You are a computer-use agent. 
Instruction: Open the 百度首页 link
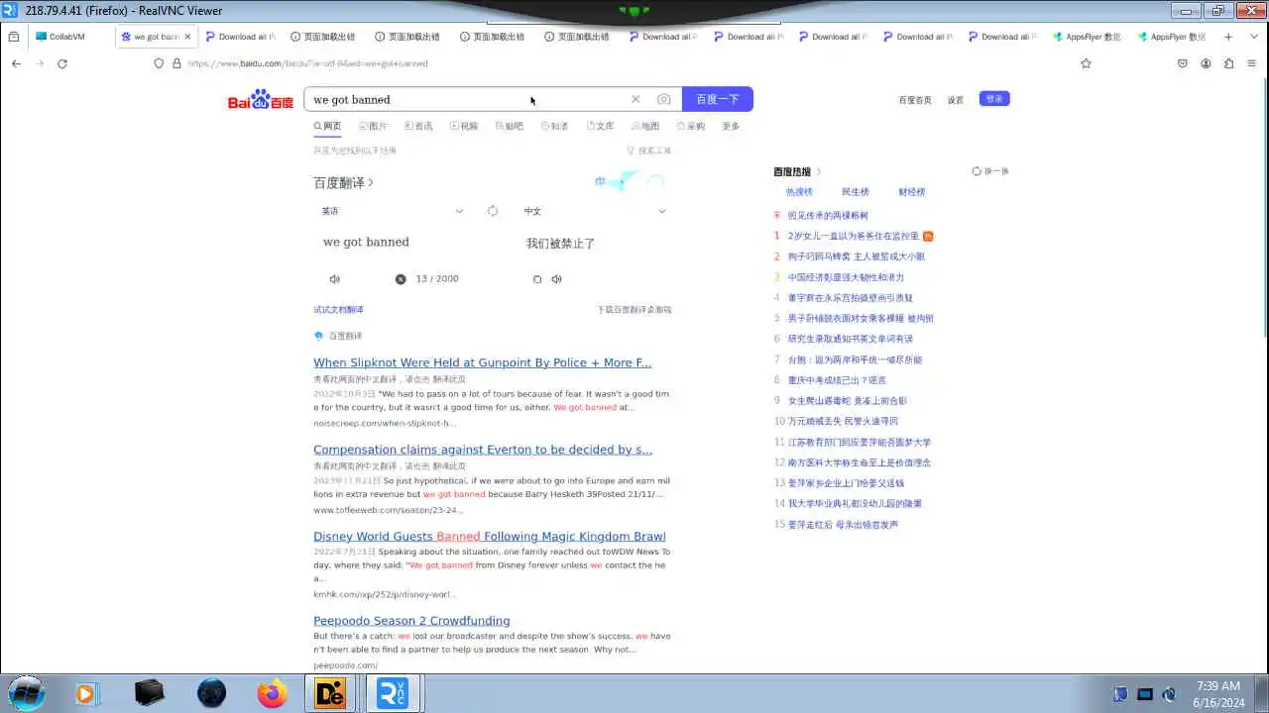click(915, 100)
